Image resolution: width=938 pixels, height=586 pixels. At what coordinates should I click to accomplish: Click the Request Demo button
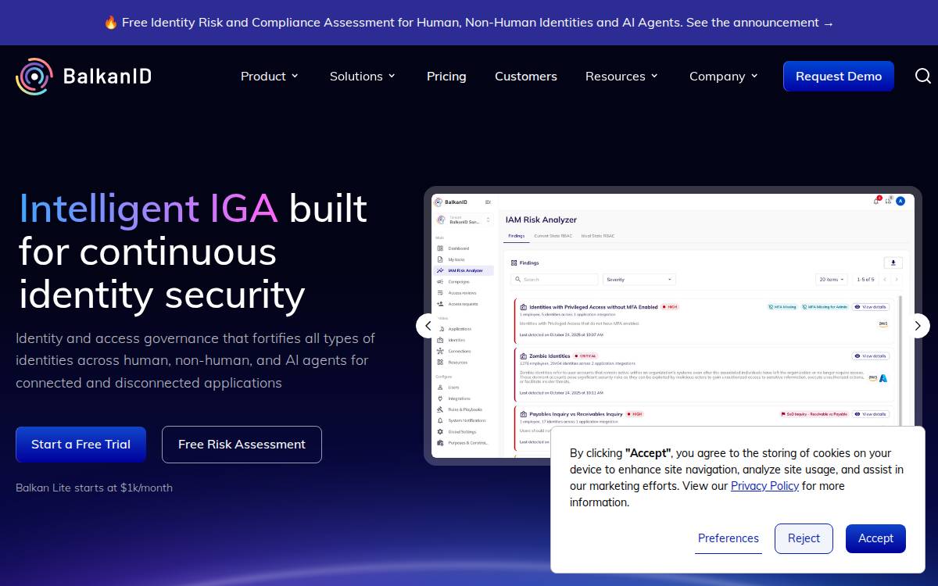point(839,76)
